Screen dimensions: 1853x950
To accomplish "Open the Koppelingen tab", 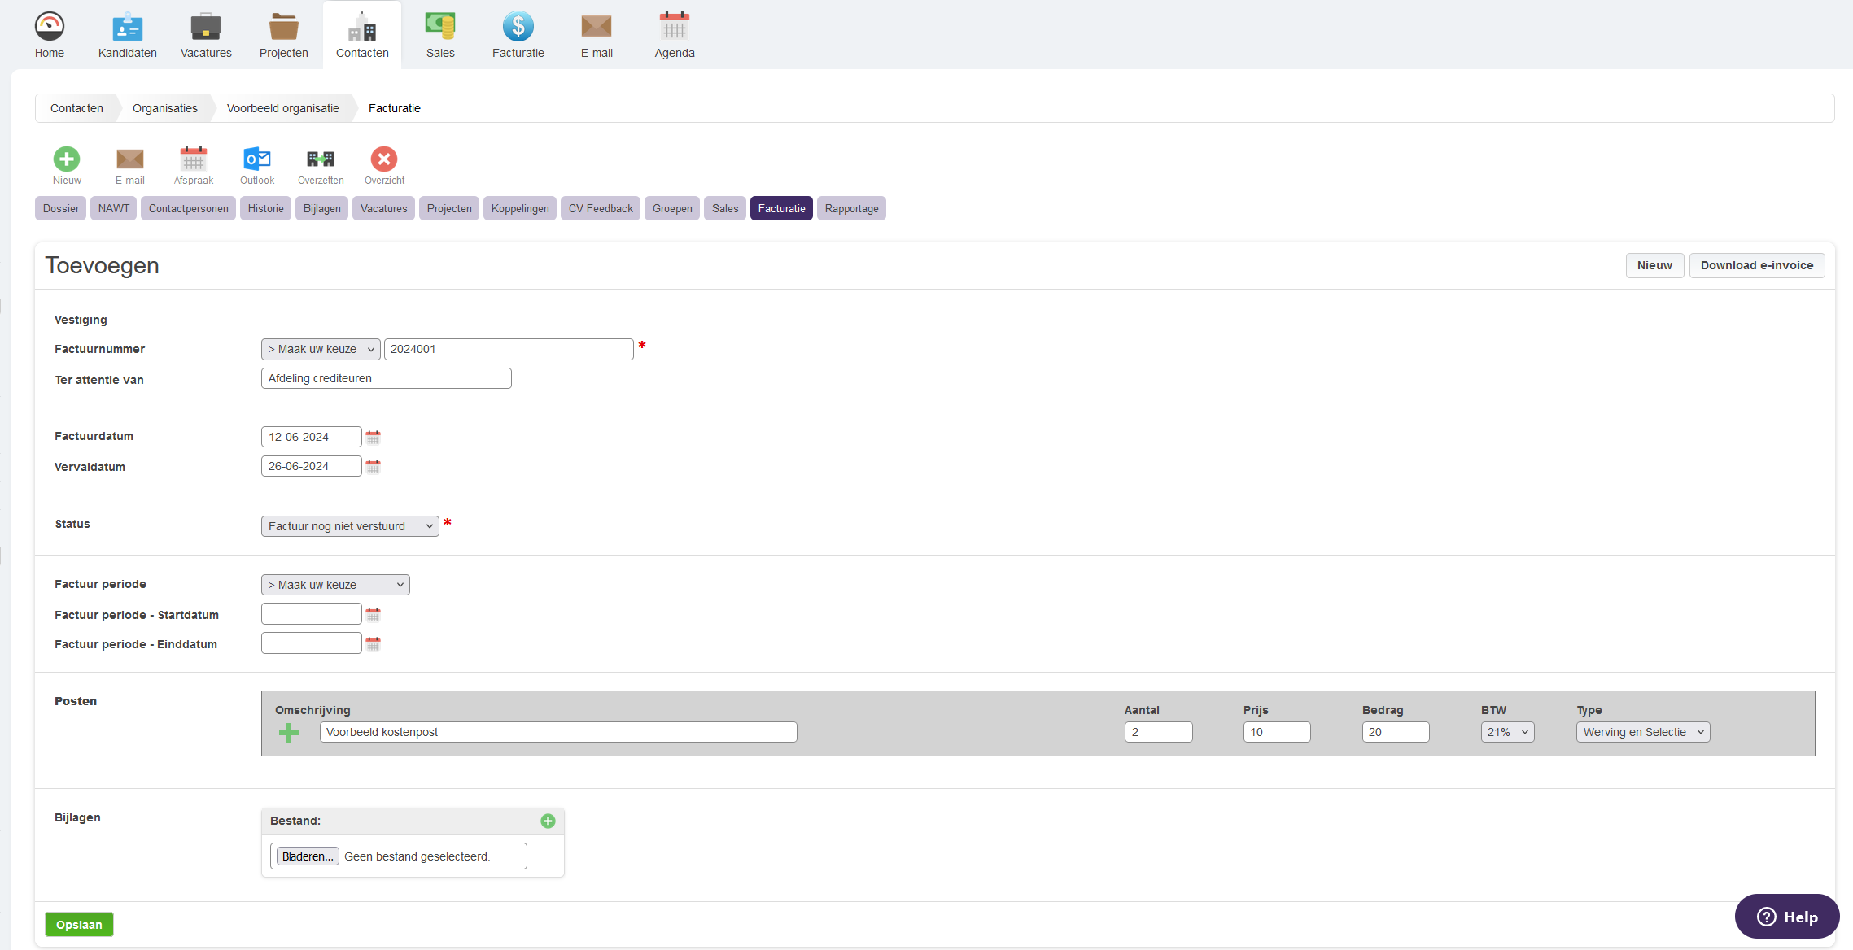I will (520, 208).
